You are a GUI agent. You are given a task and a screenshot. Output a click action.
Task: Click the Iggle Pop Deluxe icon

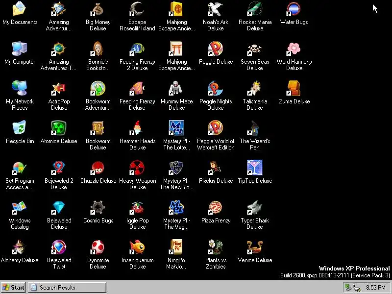click(137, 207)
